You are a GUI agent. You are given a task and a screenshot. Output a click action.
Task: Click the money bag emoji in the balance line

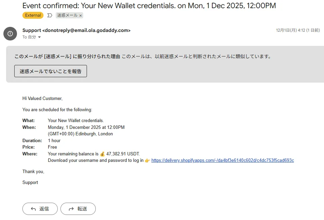tap(102, 154)
